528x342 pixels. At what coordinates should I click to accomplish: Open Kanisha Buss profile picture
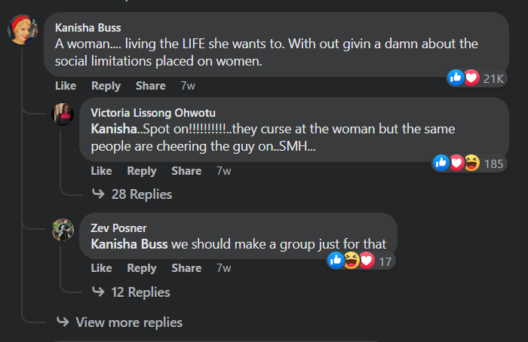[23, 29]
